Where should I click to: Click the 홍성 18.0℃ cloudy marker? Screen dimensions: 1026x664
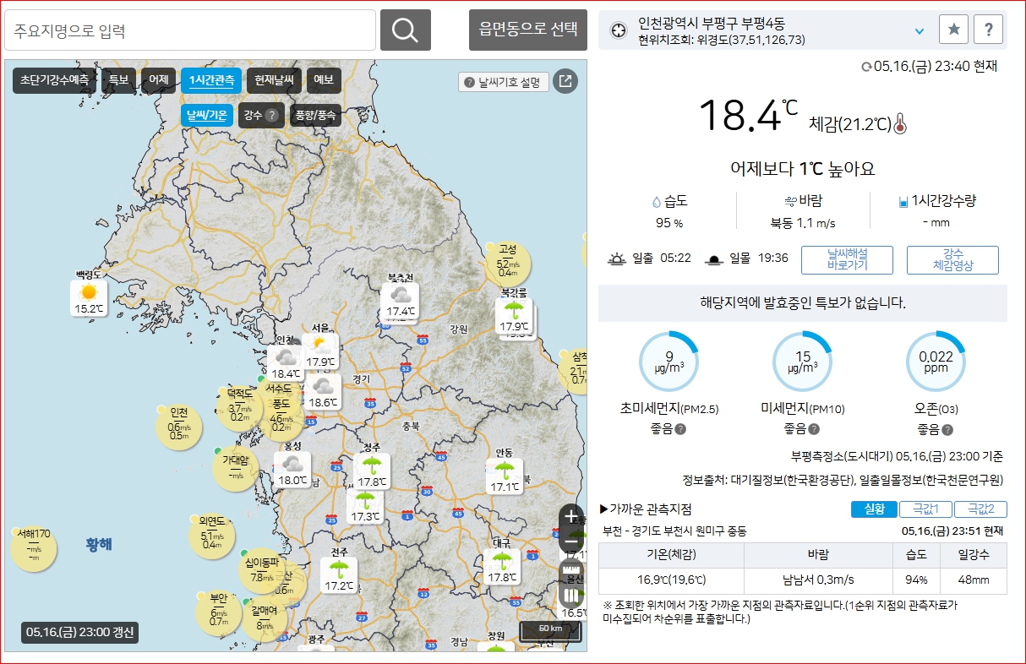click(292, 470)
